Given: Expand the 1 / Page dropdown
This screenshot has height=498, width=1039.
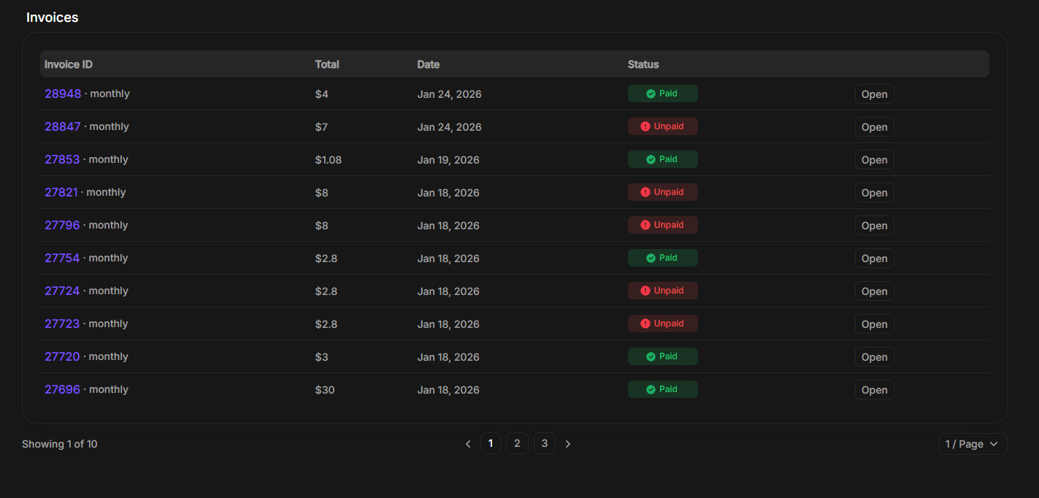Looking at the screenshot, I should pos(973,444).
